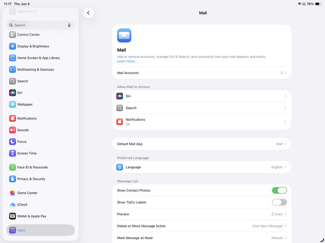Image resolution: width=325 pixels, height=243 pixels.
Task: Tap the microphone dictation icon in search
Action: coord(69,25)
